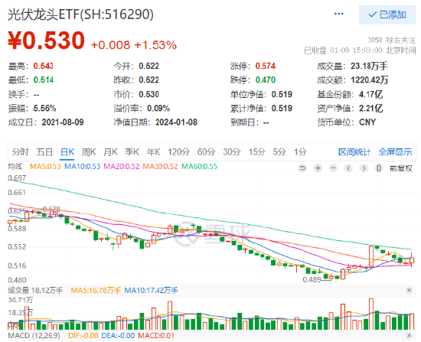Select the 日K daily candlestick tab
The width and height of the screenshot is (421, 342).
pos(67,152)
